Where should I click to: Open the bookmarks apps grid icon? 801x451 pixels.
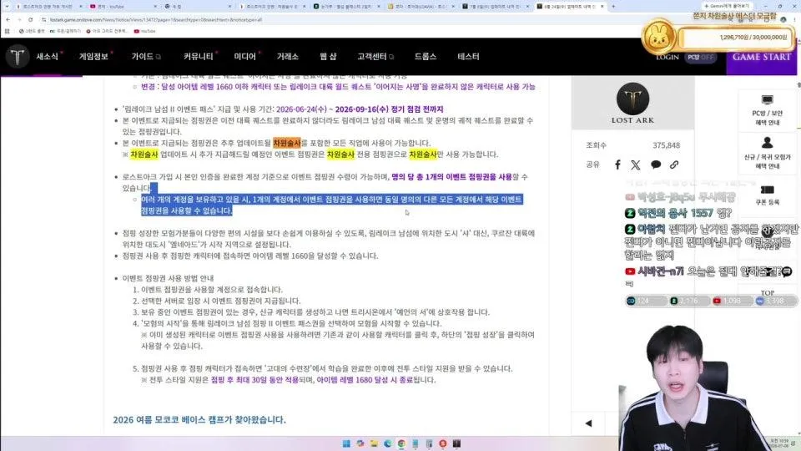(8, 31)
